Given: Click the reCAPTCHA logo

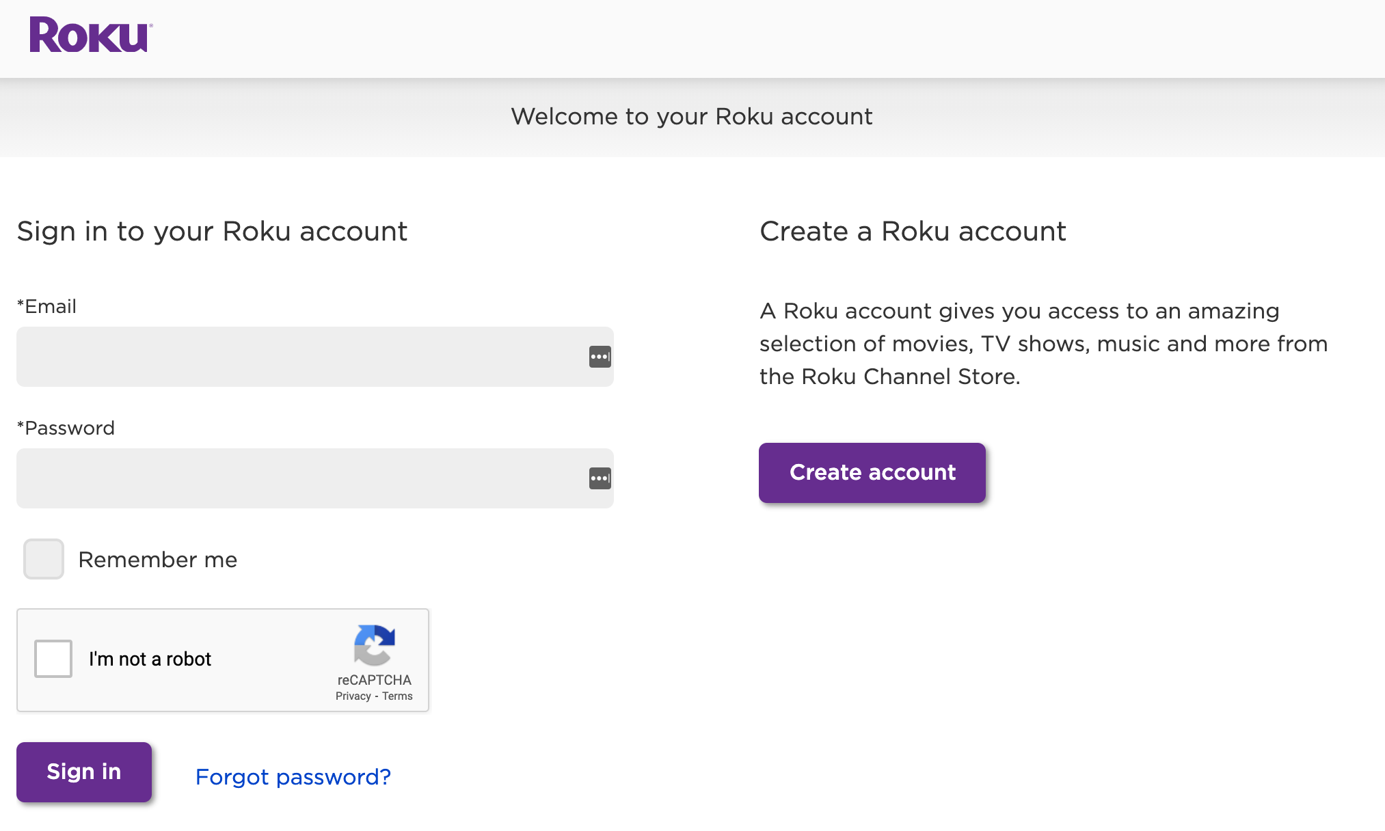Looking at the screenshot, I should click(x=374, y=644).
